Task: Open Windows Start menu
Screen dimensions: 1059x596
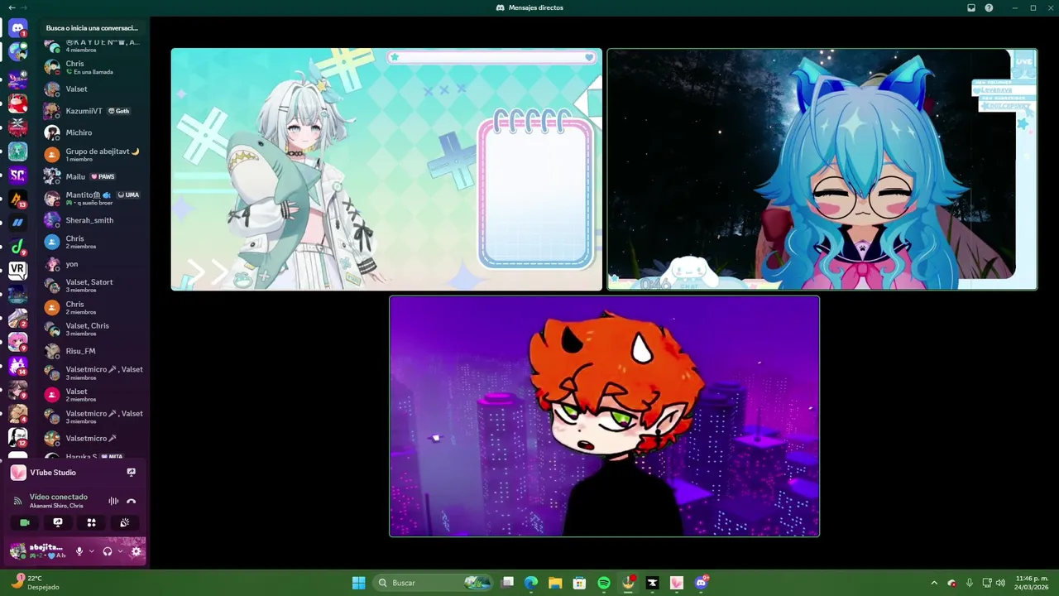Action: [x=358, y=583]
